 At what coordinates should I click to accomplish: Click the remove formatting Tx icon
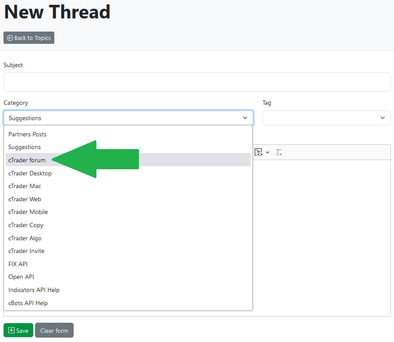[278, 153]
